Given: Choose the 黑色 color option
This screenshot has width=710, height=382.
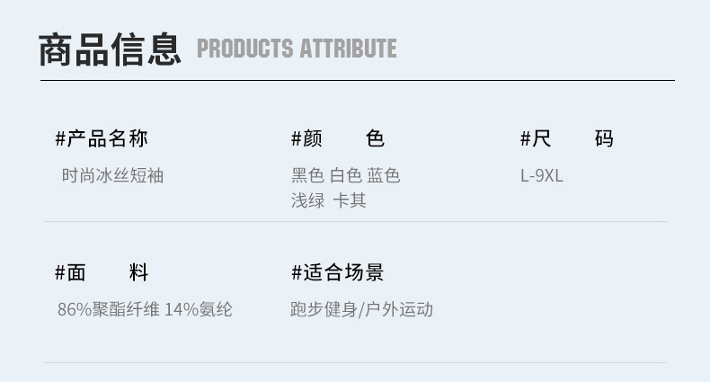Looking at the screenshot, I should tap(307, 175).
